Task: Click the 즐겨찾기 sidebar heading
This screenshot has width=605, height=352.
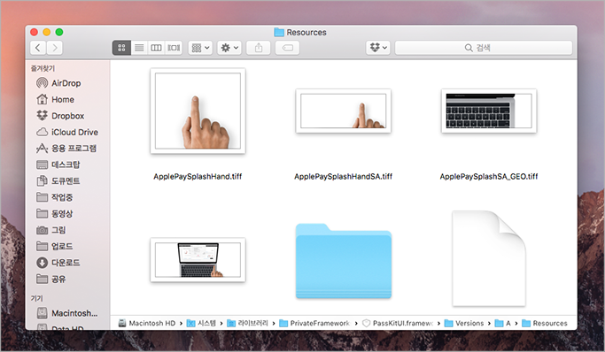Action: (43, 68)
